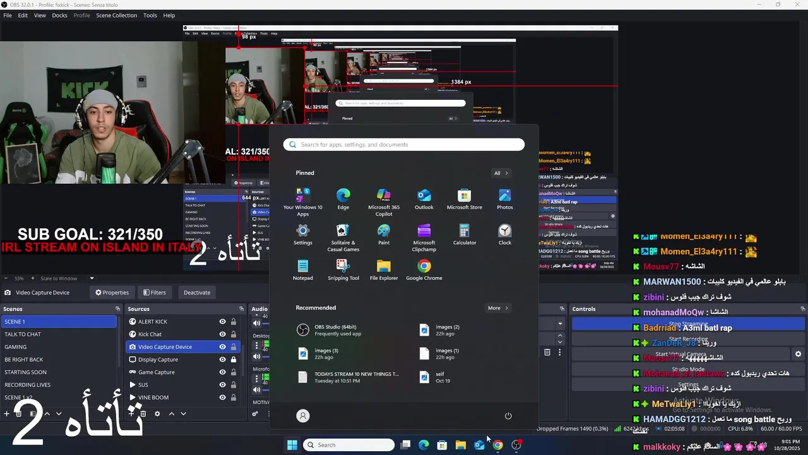The image size is (808, 455).
Task: Open Microsoft Edge from pinned apps
Action: click(x=343, y=198)
